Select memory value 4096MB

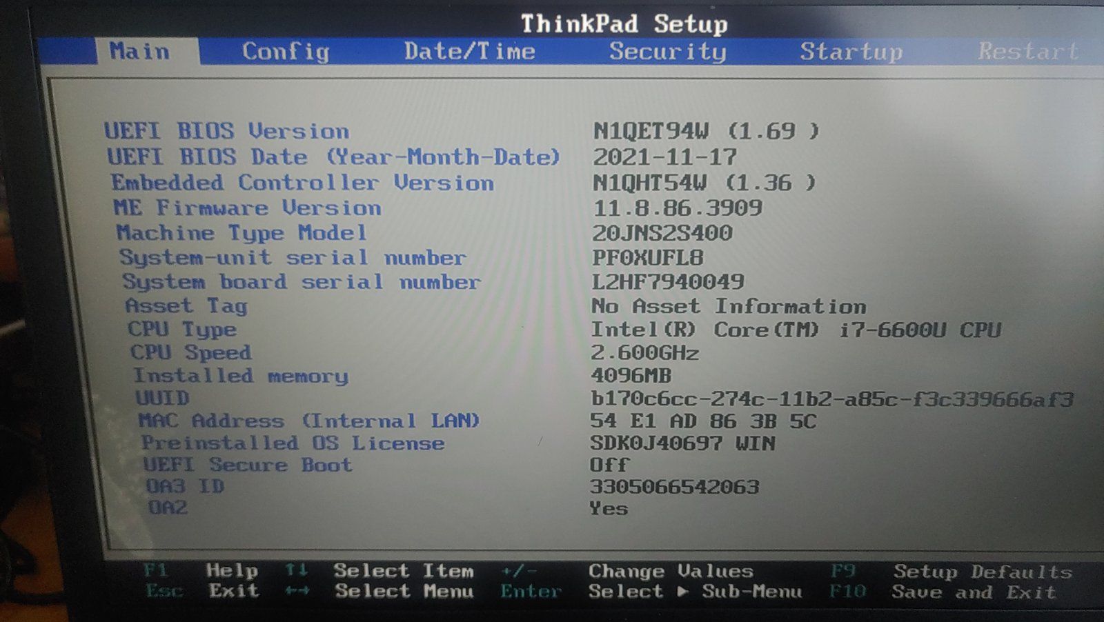[x=631, y=376]
